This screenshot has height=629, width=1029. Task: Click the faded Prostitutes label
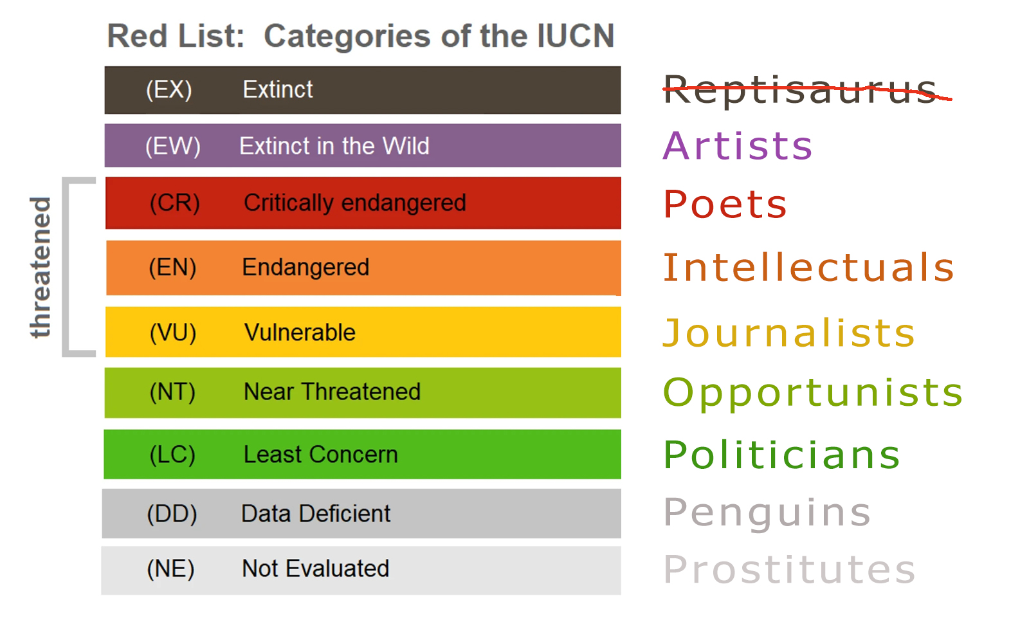[789, 570]
